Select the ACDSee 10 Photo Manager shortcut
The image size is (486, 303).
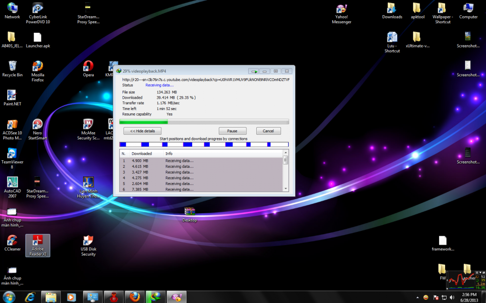tap(12, 129)
